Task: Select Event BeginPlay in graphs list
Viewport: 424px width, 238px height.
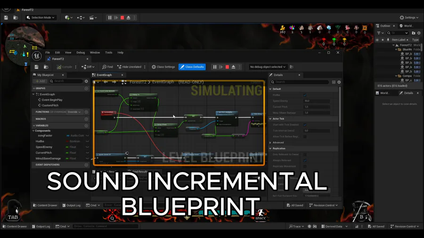Action: pyautogui.click(x=52, y=100)
